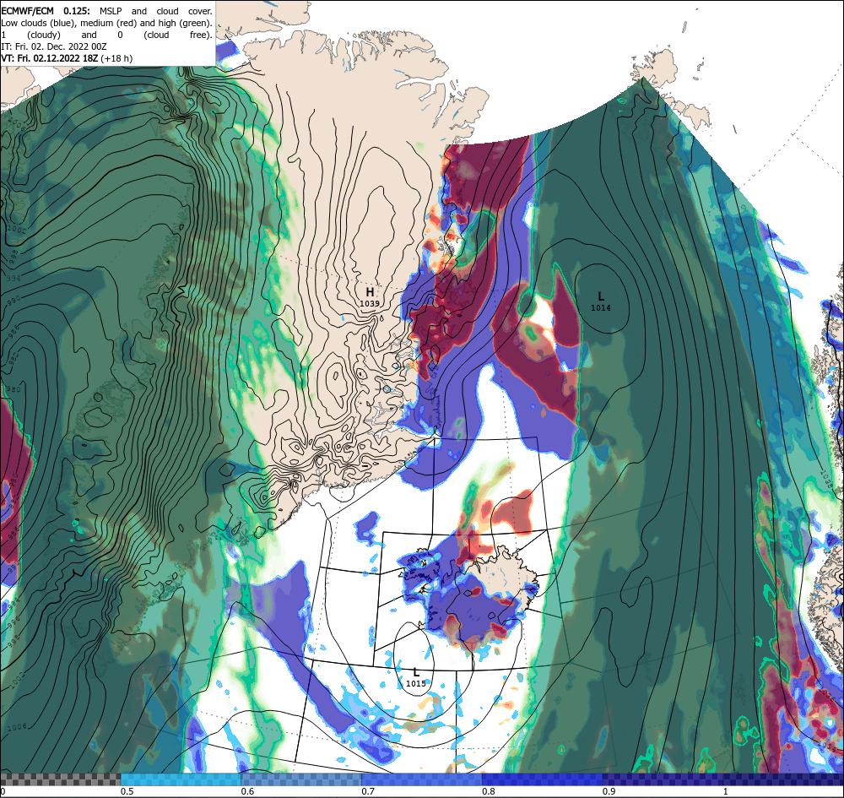Screen dimensions: 844x798
Task: Click the '0.8' color scale label
Action: (x=489, y=791)
